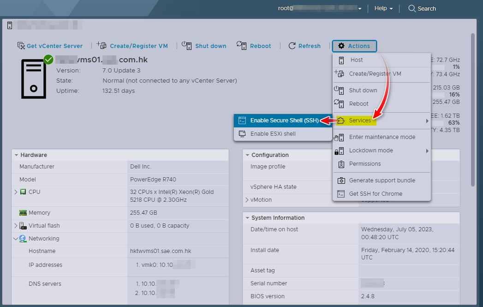This screenshot has height=307, width=483.
Task: Select Enable ESXi shell option
Action: tap(273, 134)
